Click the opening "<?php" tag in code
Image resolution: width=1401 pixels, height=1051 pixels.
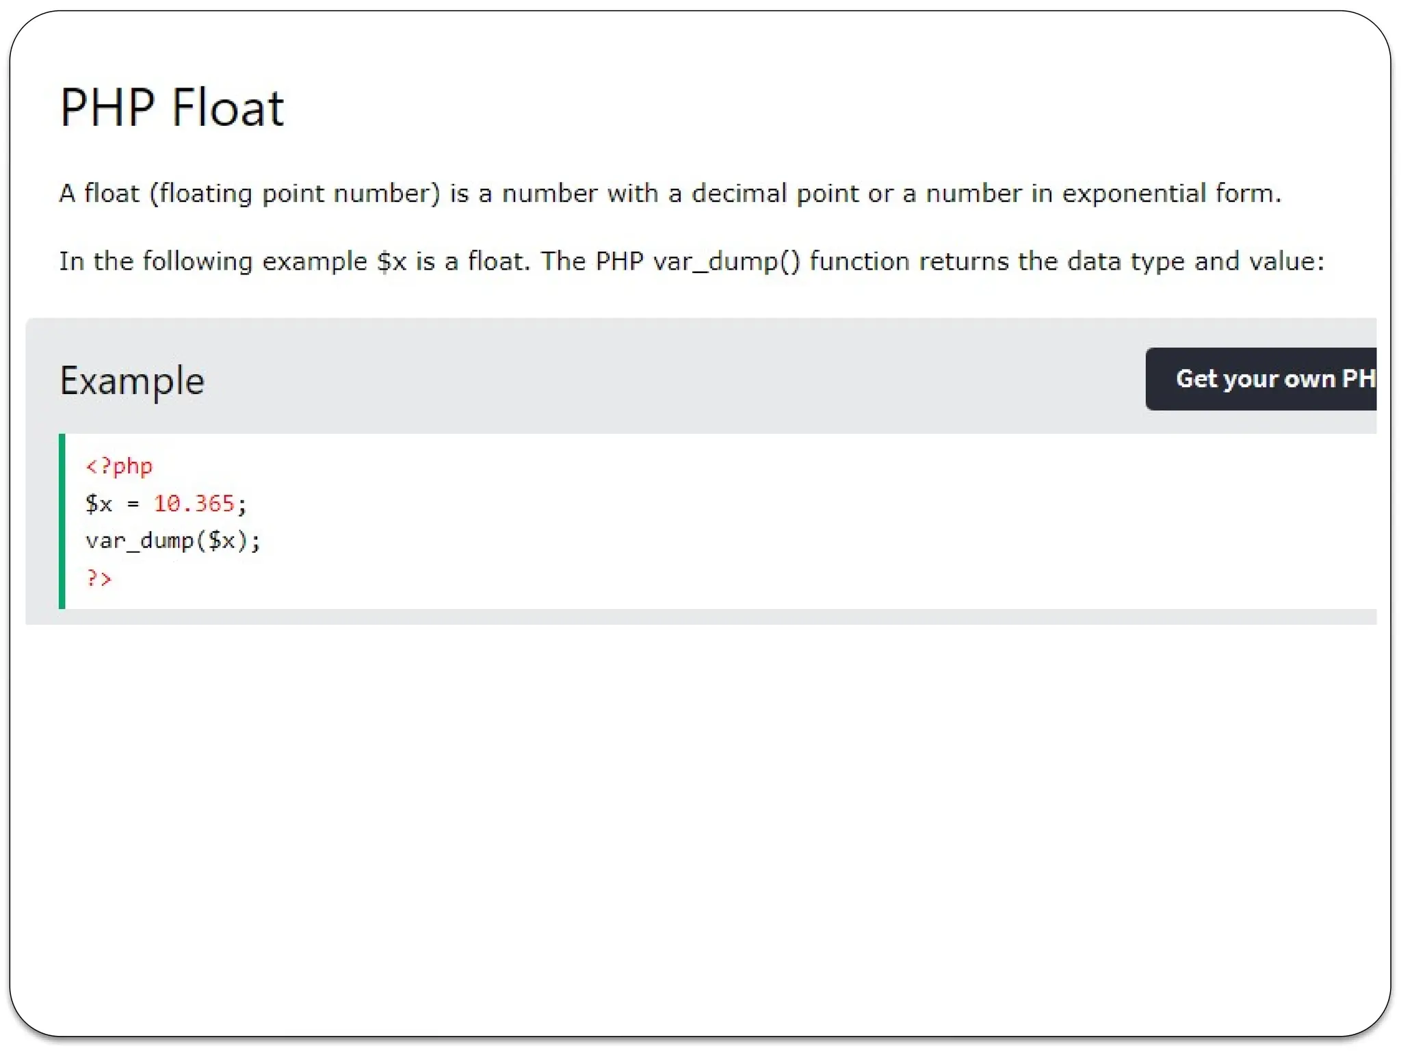(119, 467)
